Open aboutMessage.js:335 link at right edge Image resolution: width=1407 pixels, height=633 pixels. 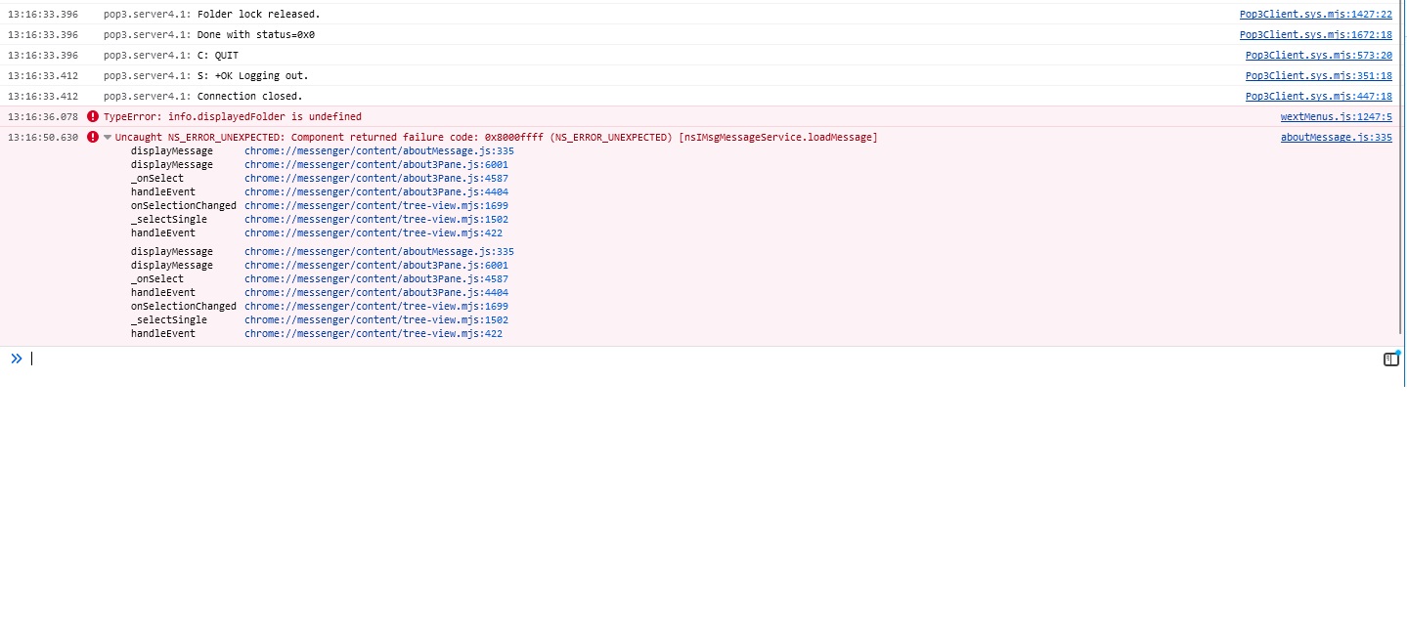(1336, 137)
